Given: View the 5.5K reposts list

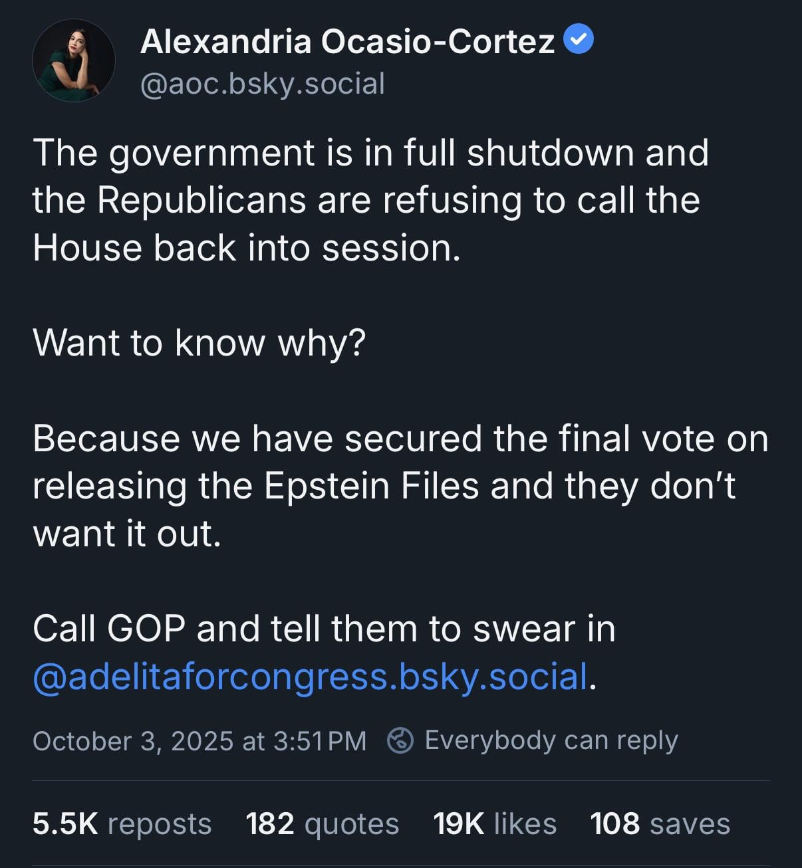Looking at the screenshot, I should [x=122, y=824].
